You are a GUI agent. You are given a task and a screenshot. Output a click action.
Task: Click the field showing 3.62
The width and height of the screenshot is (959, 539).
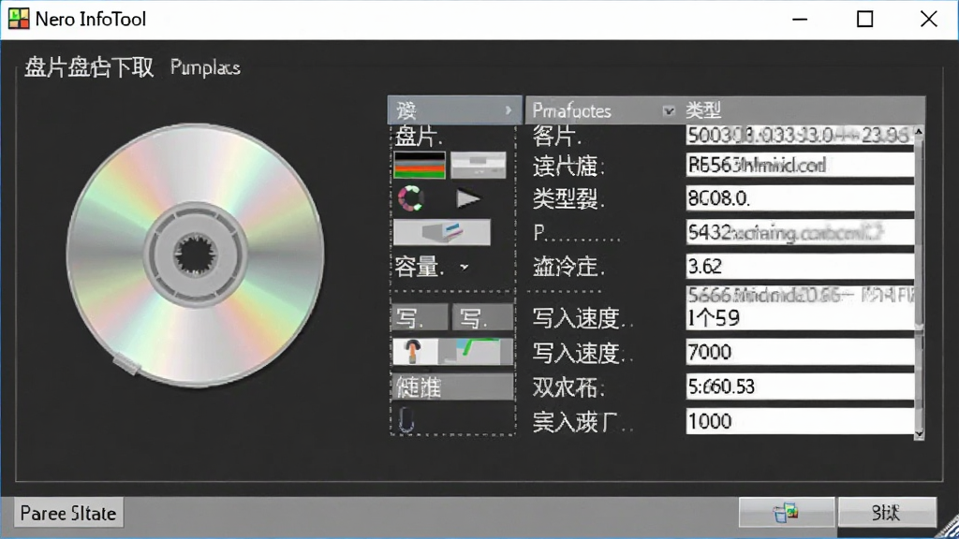tap(800, 266)
